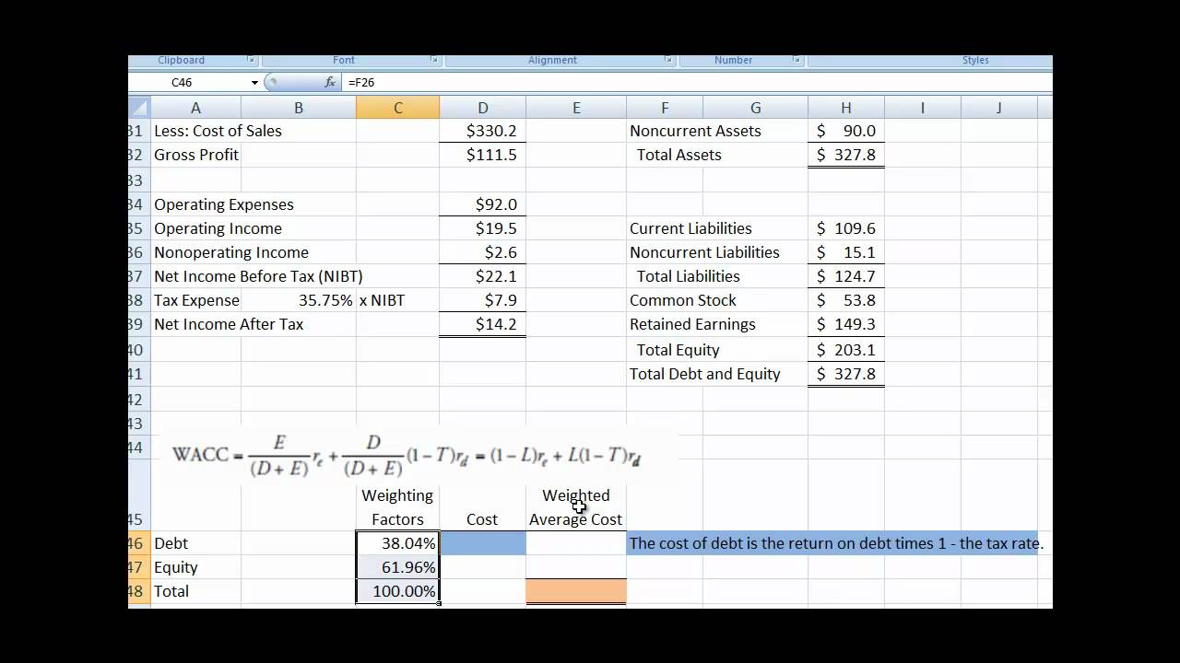
Task: Open the Number group dialog launcher
Action: pyautogui.click(x=796, y=60)
